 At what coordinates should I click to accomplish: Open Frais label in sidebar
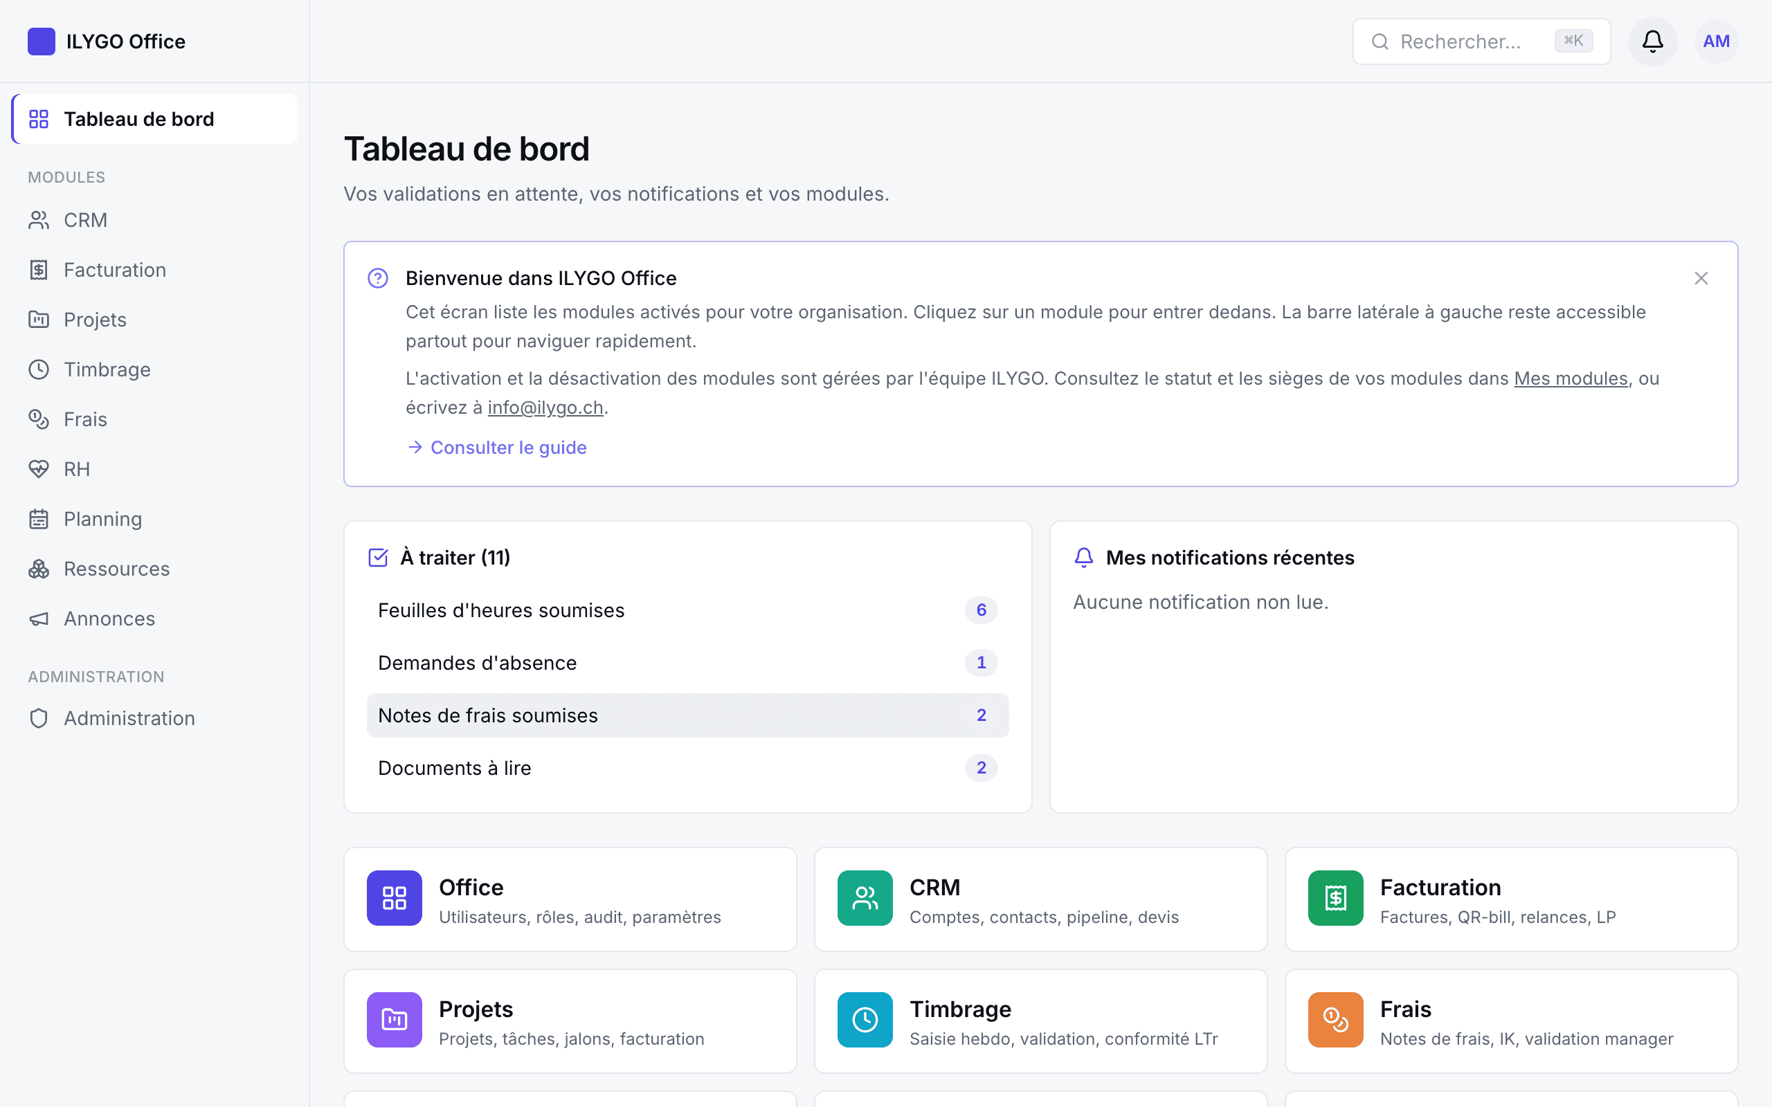86,419
